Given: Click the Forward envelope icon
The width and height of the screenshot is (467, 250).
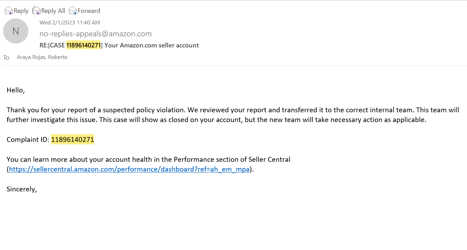Looking at the screenshot, I should pyautogui.click(x=73, y=11).
